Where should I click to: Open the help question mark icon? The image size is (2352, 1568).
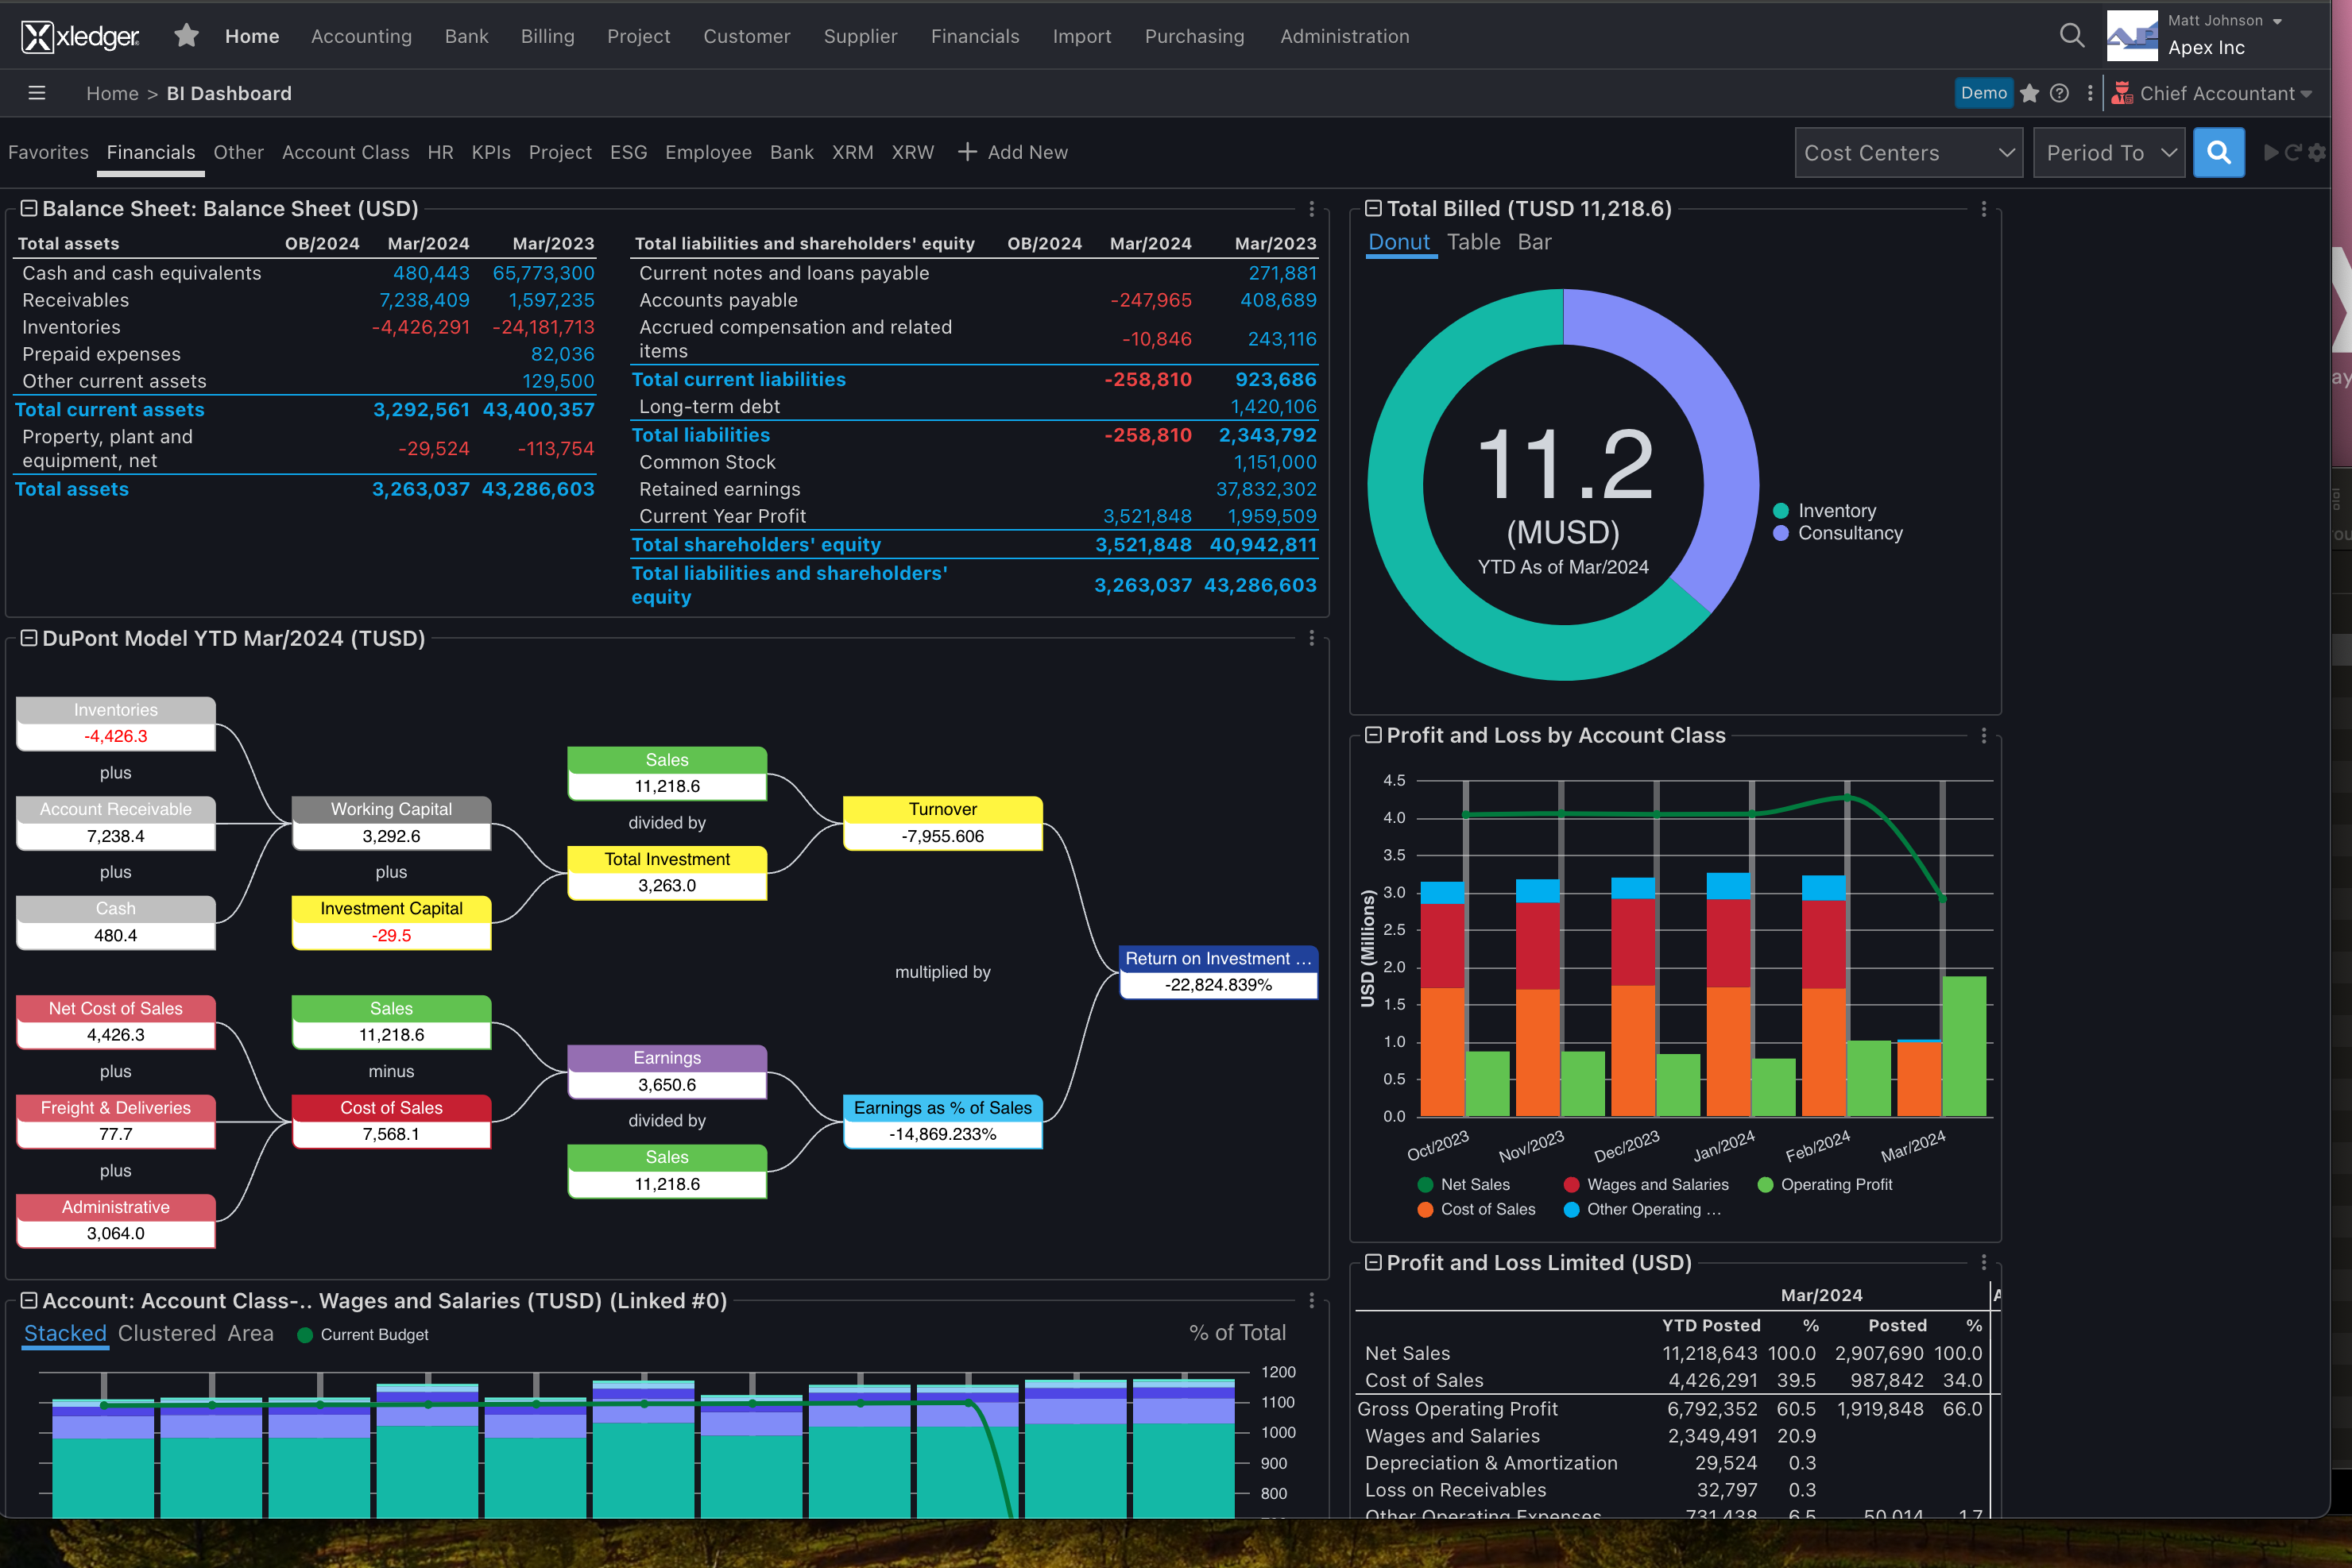tap(2060, 93)
